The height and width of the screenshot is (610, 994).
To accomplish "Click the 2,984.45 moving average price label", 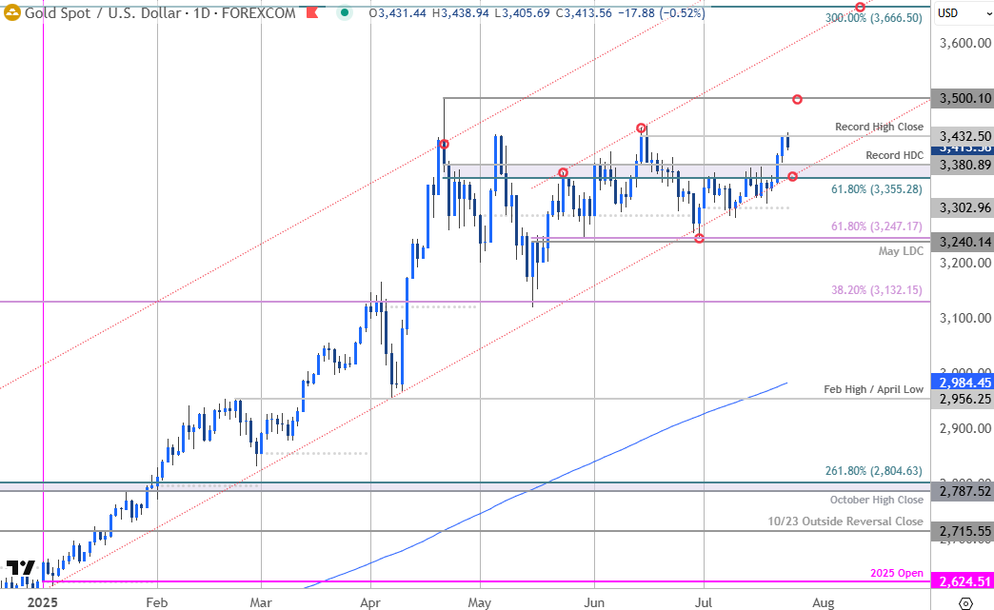I will point(964,383).
